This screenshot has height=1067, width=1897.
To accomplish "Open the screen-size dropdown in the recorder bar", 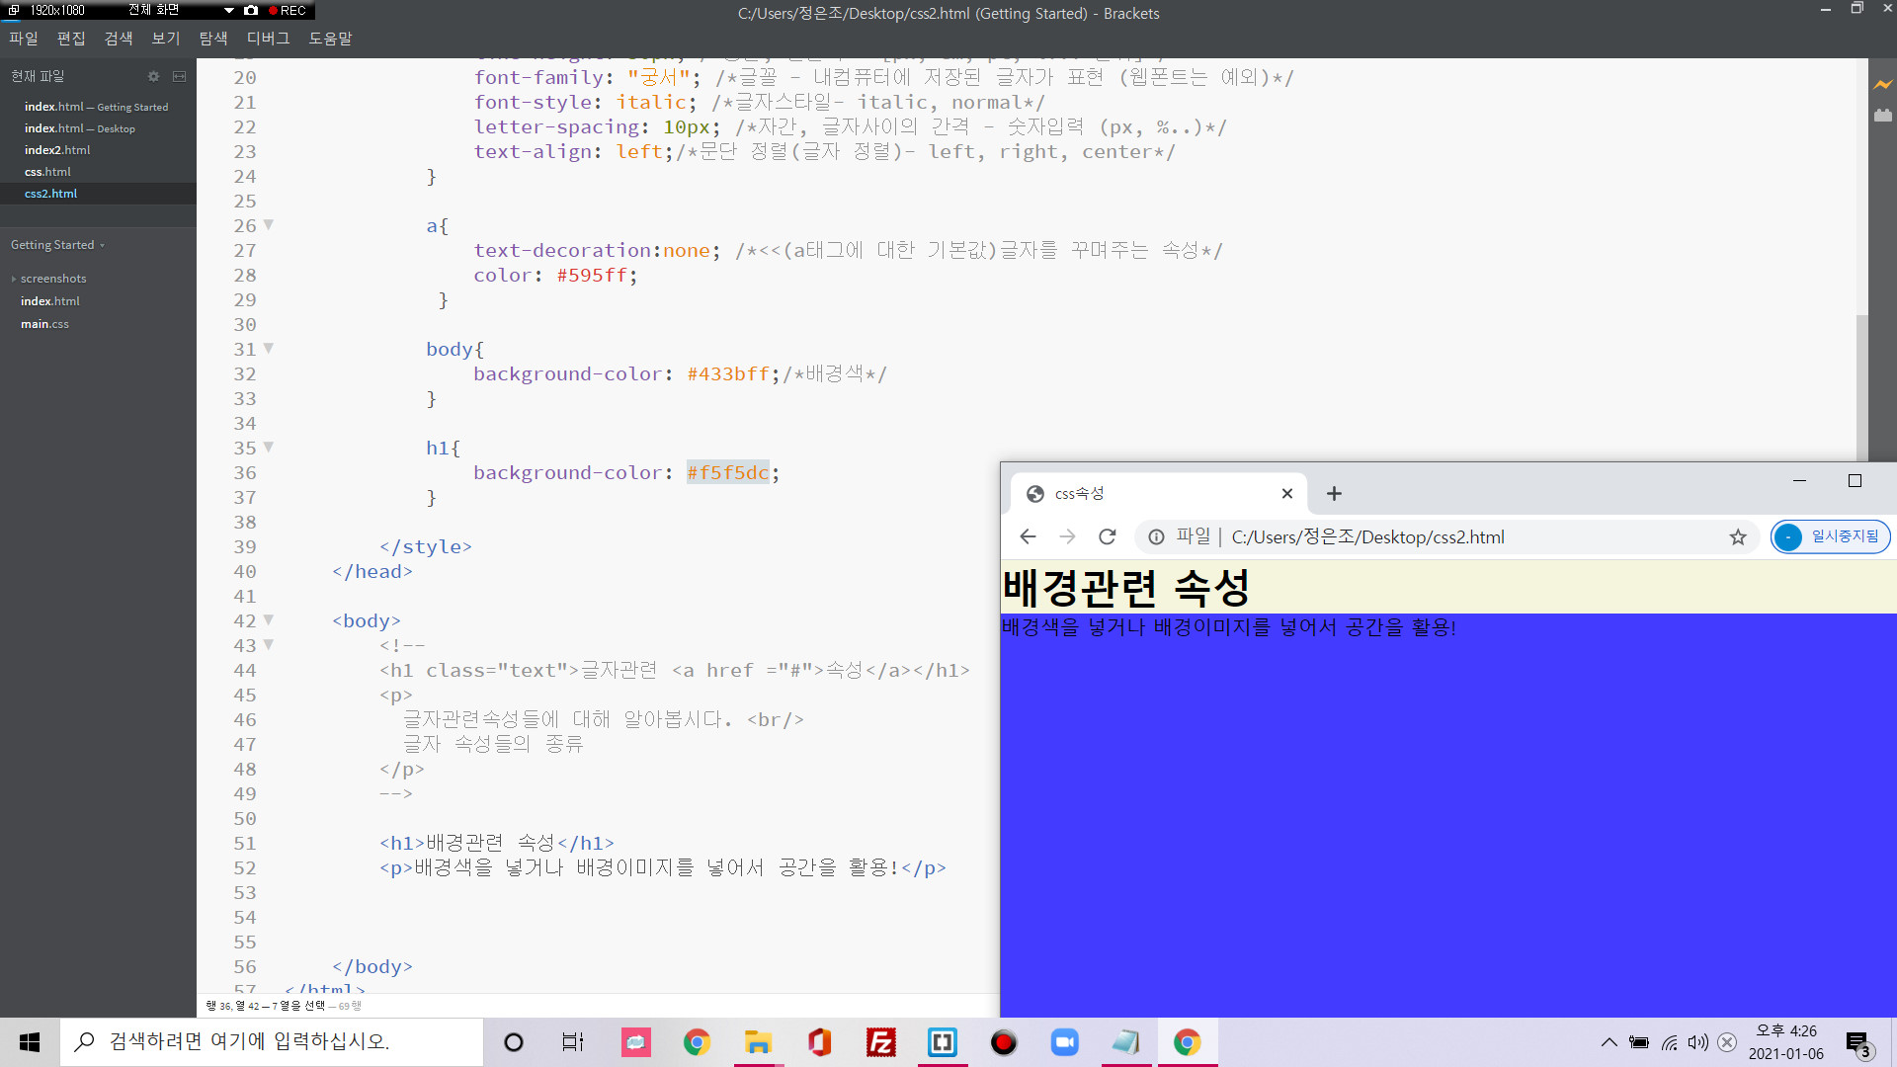I will click(x=228, y=11).
